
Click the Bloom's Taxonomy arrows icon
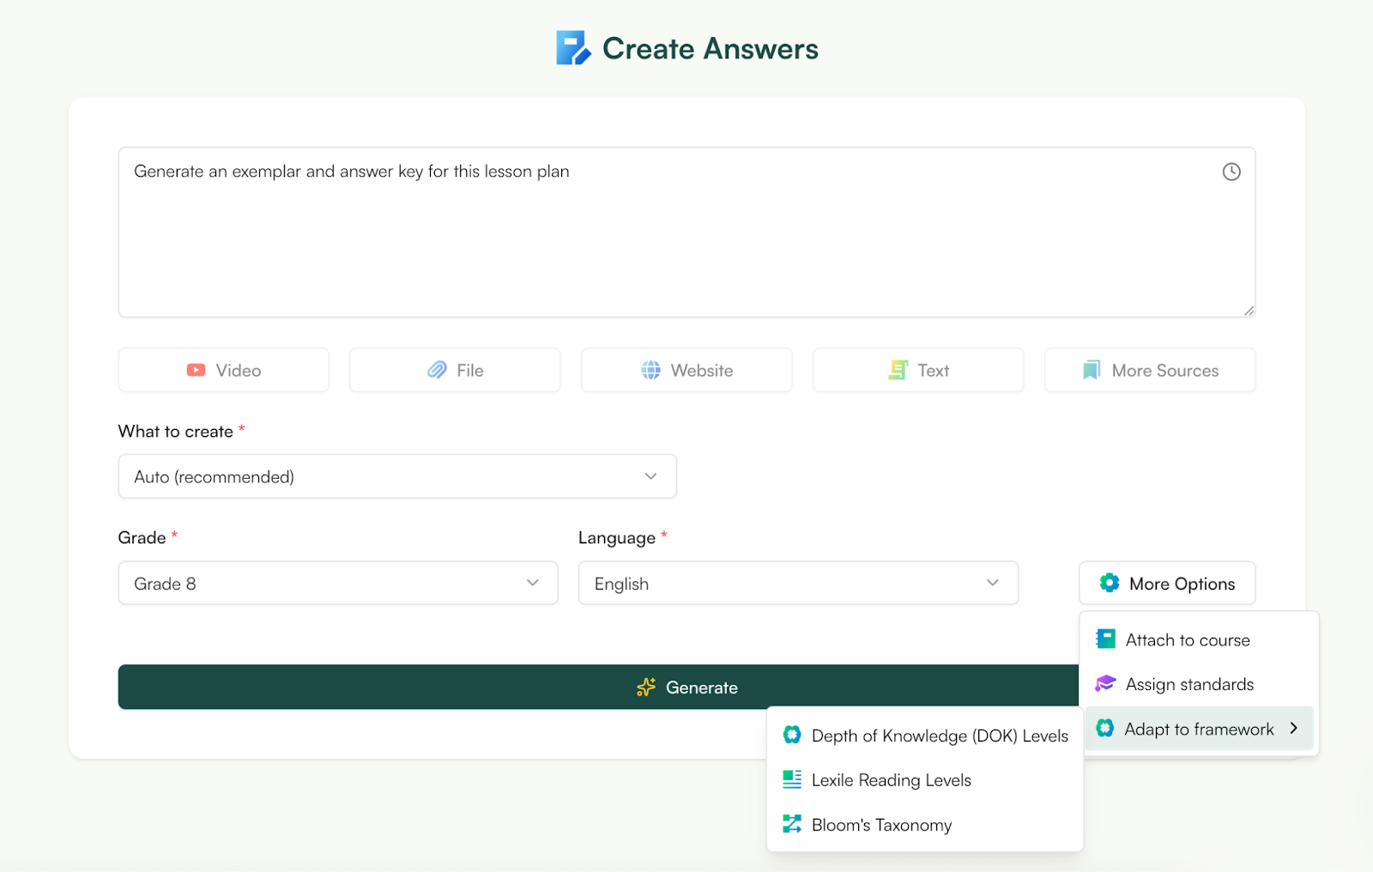pos(790,824)
